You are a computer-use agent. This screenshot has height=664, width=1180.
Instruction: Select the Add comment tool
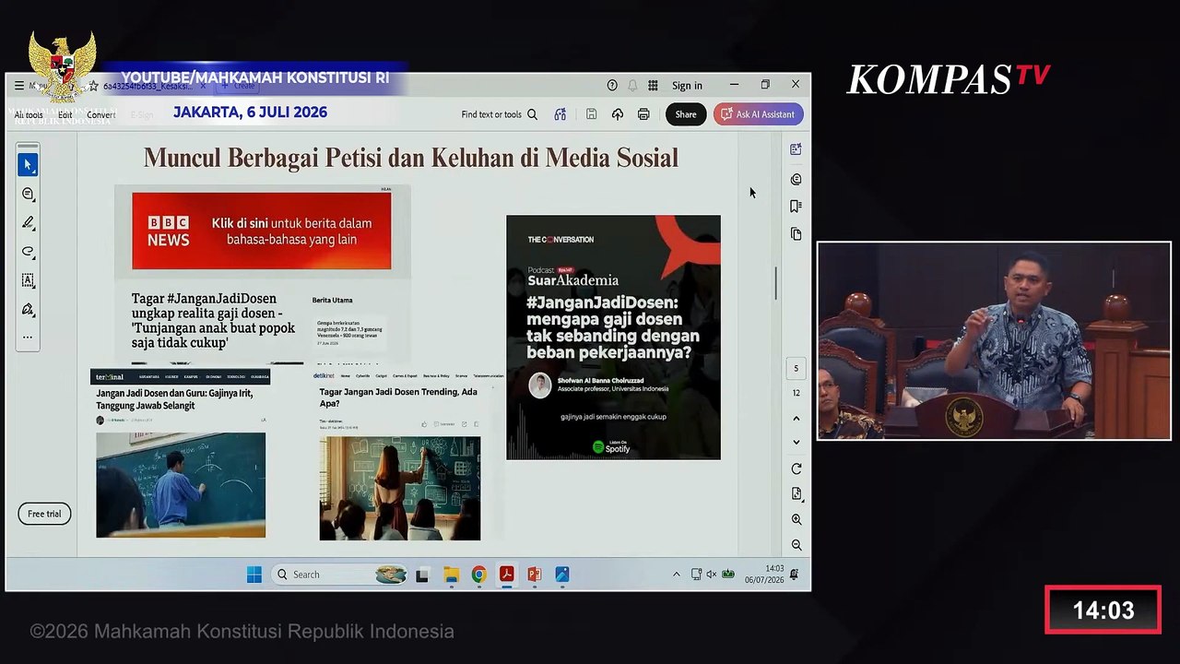pos(28,194)
